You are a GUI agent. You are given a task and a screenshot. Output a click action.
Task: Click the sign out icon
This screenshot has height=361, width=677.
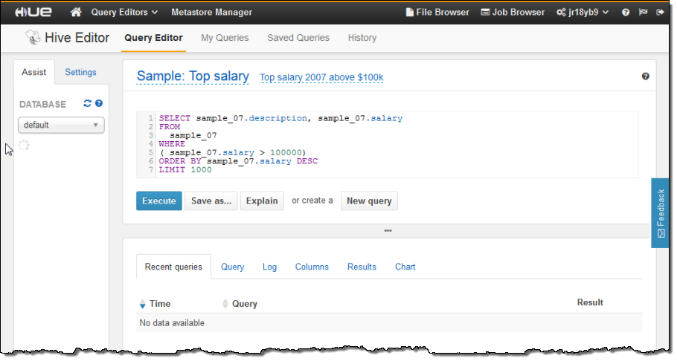pyautogui.click(x=659, y=13)
